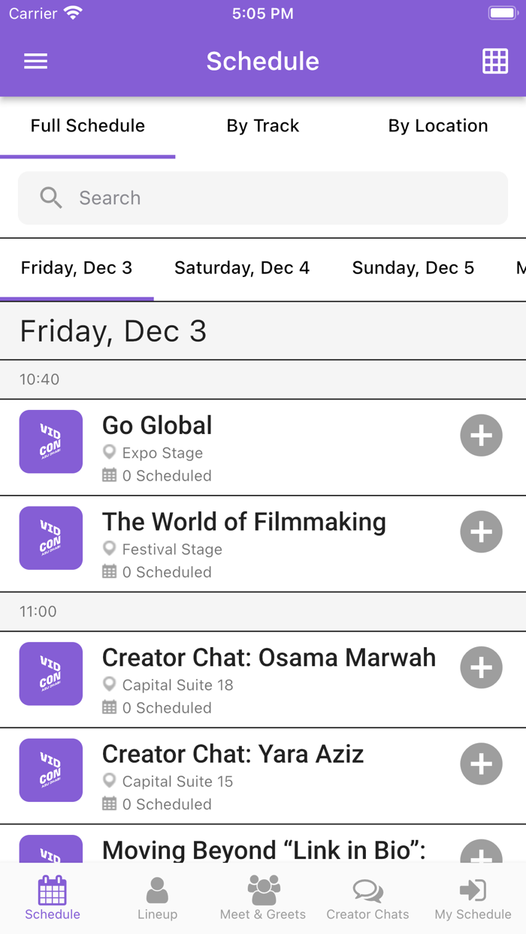This screenshot has width=526, height=934.
Task: Add The World of Filmmaking session
Action: click(481, 532)
